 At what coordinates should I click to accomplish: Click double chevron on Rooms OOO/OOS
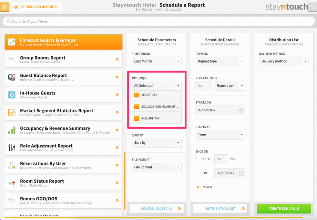click(117, 200)
